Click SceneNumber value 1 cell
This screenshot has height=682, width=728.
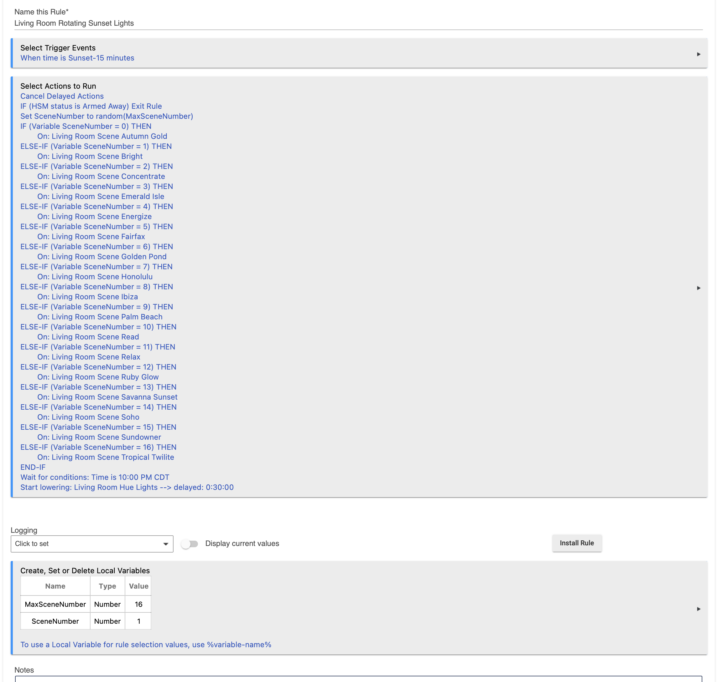click(138, 621)
